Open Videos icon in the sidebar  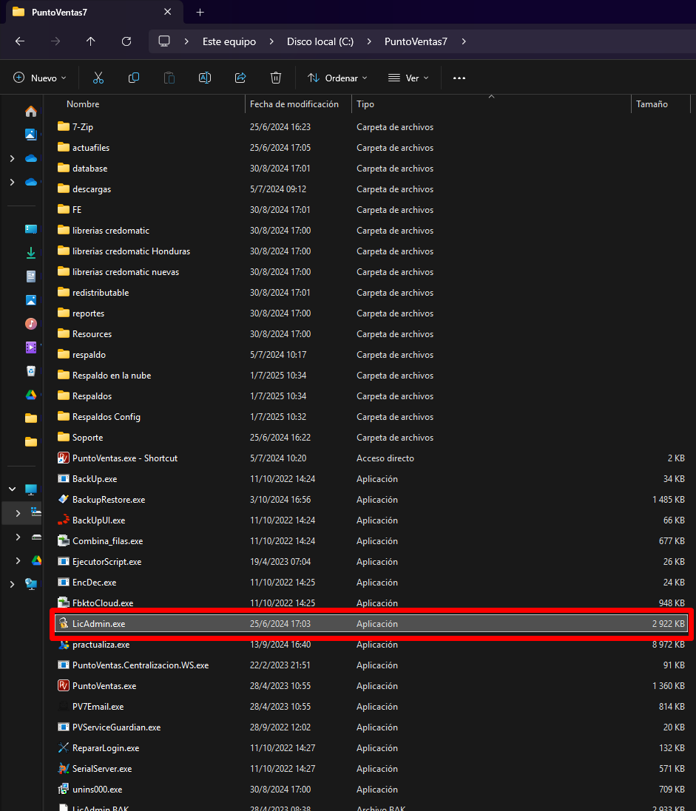[31, 347]
